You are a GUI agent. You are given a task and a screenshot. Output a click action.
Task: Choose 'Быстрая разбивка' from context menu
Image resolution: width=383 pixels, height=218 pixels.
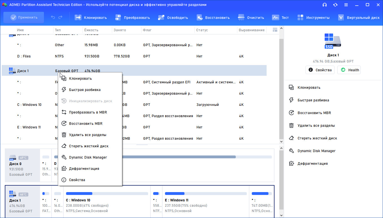(x=85, y=90)
